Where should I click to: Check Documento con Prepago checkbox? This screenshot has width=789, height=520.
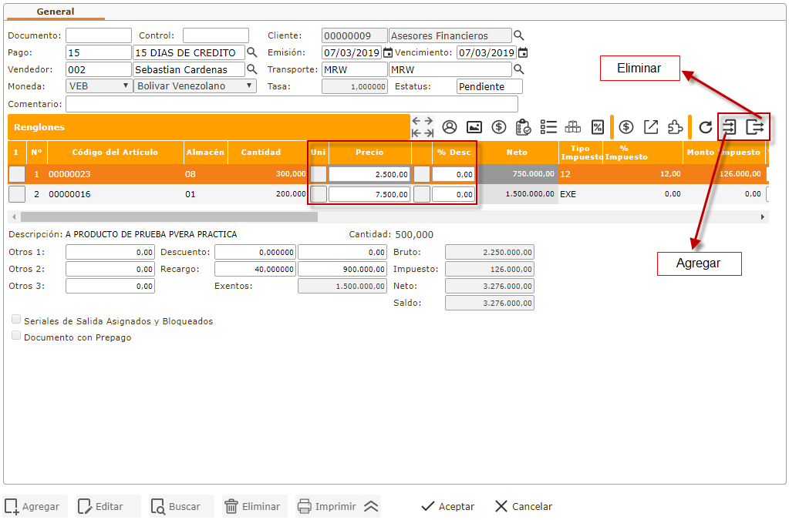pos(16,336)
